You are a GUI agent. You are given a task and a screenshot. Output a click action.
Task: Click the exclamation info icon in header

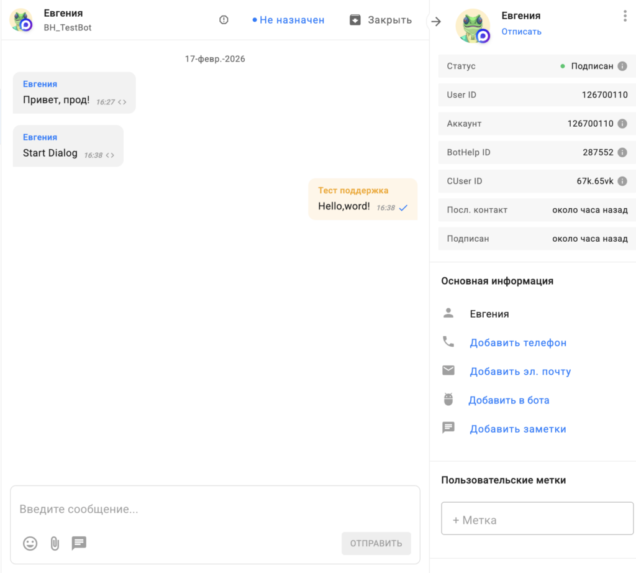pyautogui.click(x=224, y=20)
